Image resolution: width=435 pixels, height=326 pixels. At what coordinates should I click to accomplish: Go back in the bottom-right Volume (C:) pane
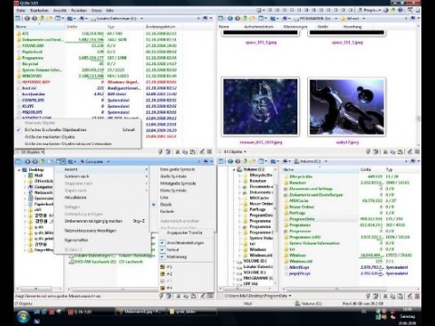click(230, 161)
